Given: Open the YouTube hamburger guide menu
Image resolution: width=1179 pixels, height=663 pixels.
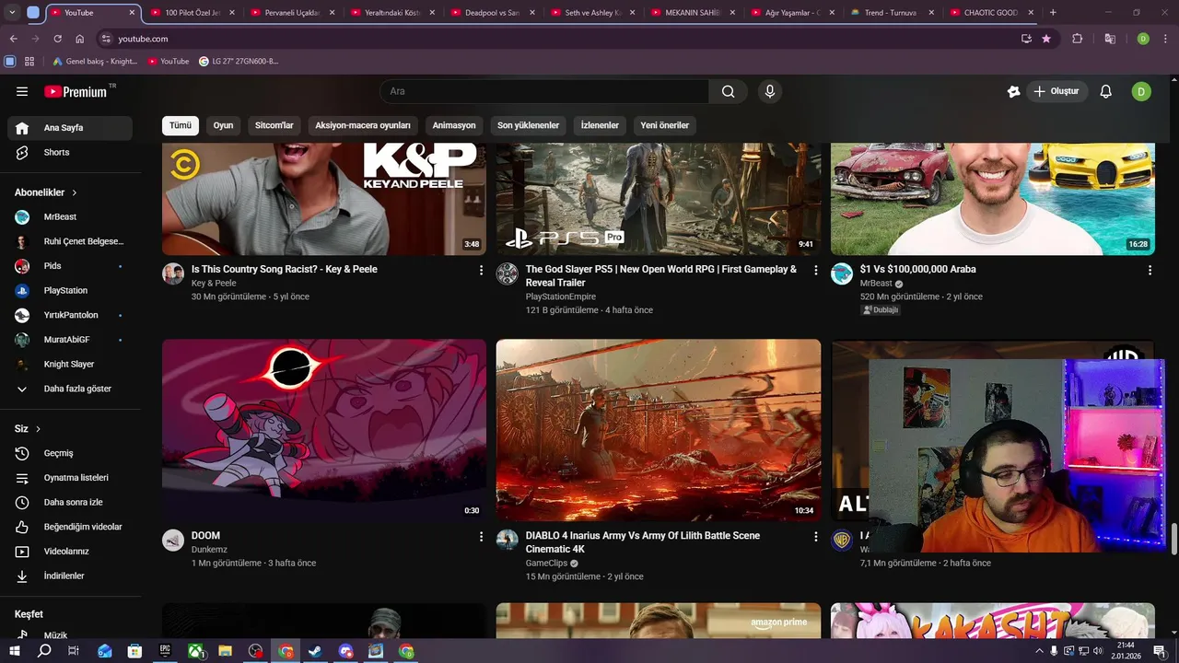Looking at the screenshot, I should point(22,91).
